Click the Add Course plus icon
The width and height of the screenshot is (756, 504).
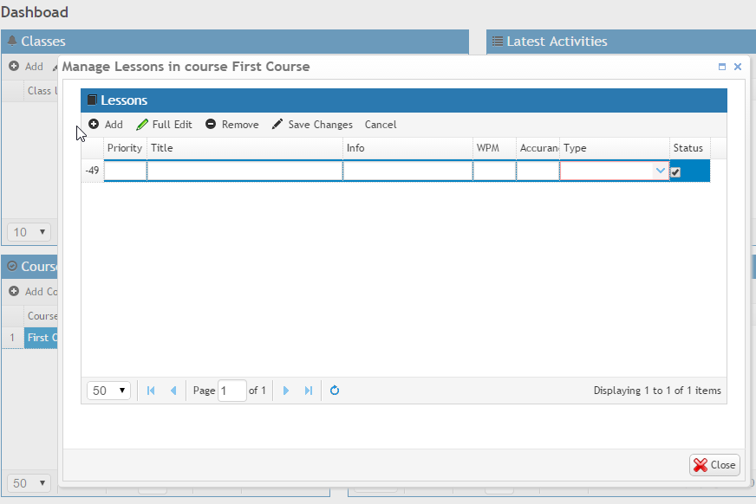point(14,291)
